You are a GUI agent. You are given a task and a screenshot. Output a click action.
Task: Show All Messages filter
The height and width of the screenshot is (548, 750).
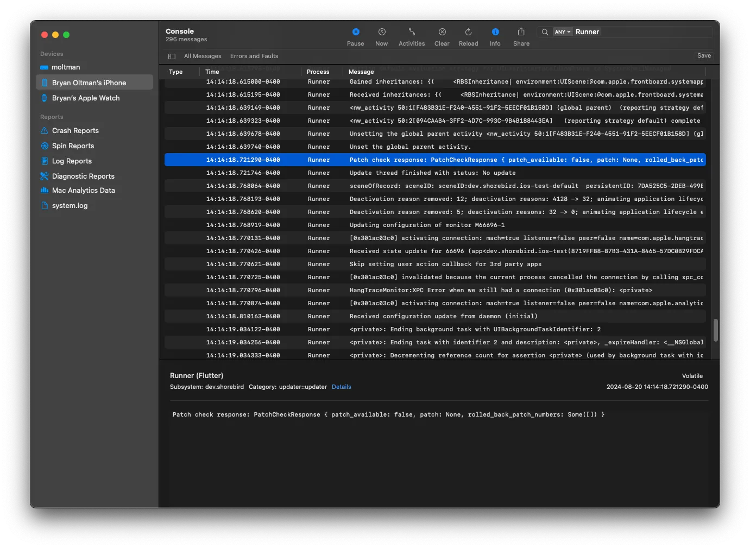[203, 56]
